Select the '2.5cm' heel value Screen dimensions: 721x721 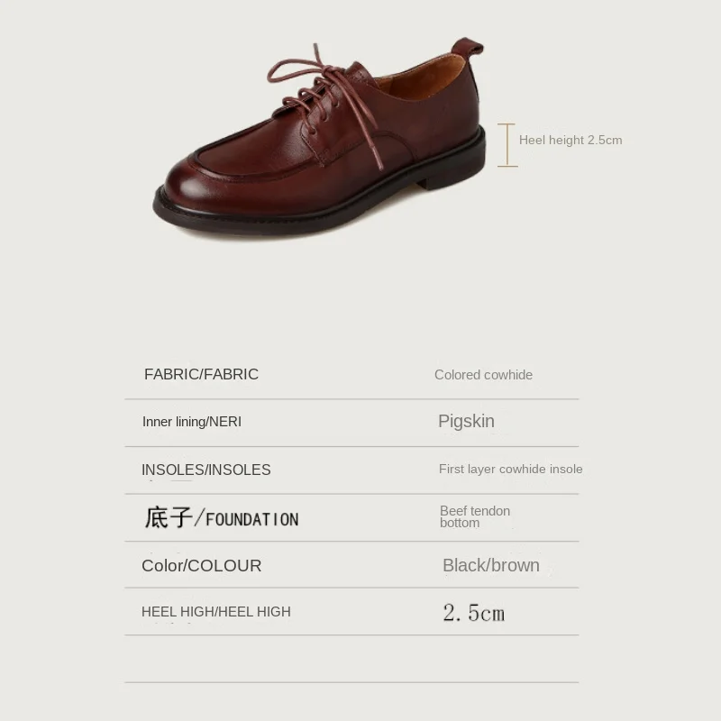click(474, 613)
